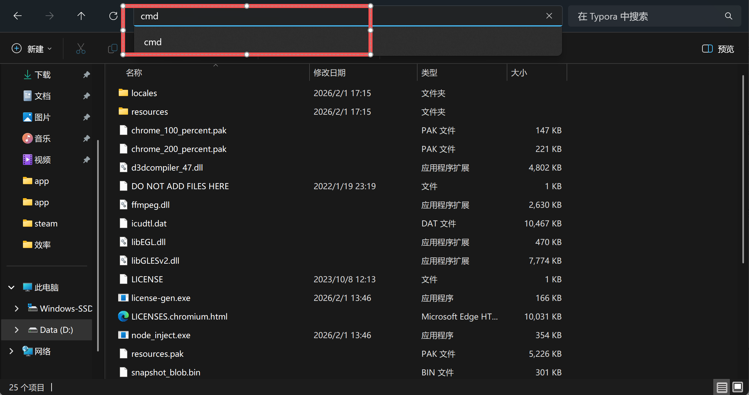Clear the address bar with X
This screenshot has width=749, height=395.
click(549, 16)
